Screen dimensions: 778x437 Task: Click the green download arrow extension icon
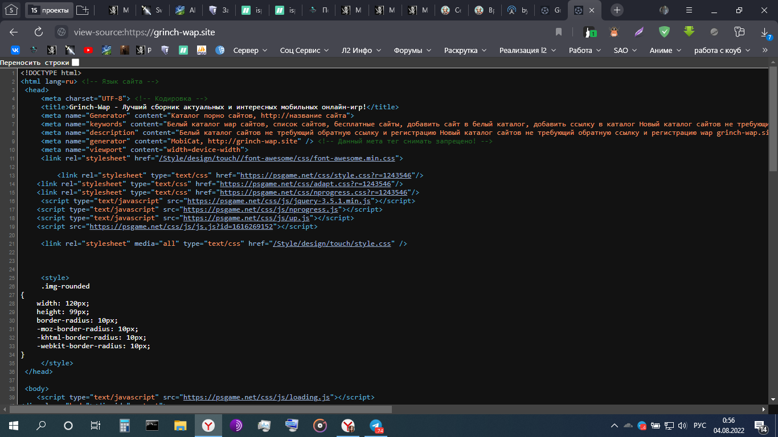click(689, 32)
